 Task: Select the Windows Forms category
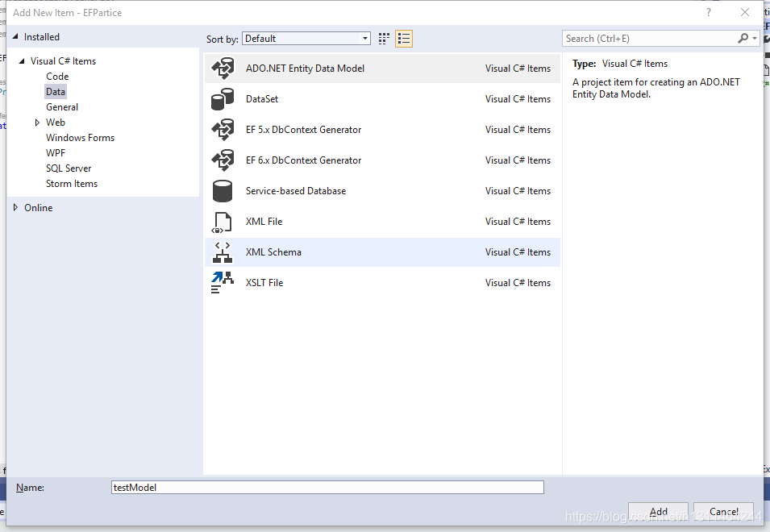coord(80,138)
